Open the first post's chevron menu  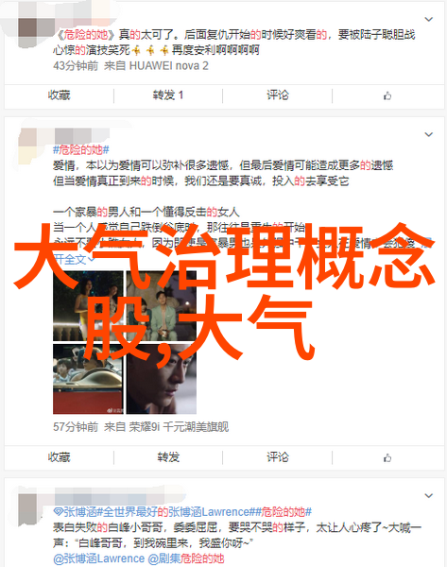428,19
